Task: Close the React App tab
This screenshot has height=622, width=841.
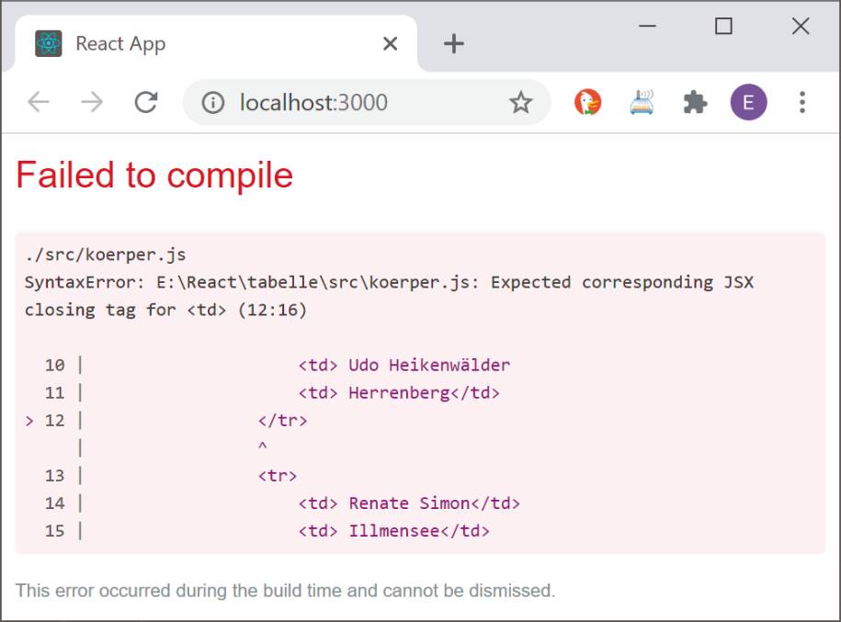Action: coord(391,43)
